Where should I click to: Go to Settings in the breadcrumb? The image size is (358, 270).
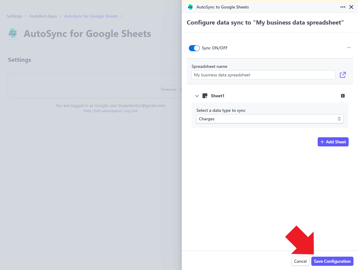point(14,16)
